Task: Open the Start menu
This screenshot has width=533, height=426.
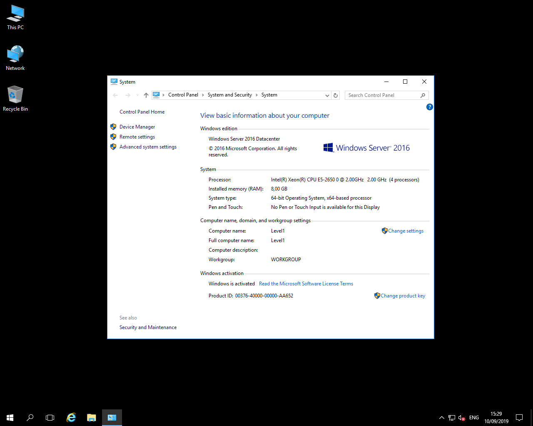Action: 10,417
